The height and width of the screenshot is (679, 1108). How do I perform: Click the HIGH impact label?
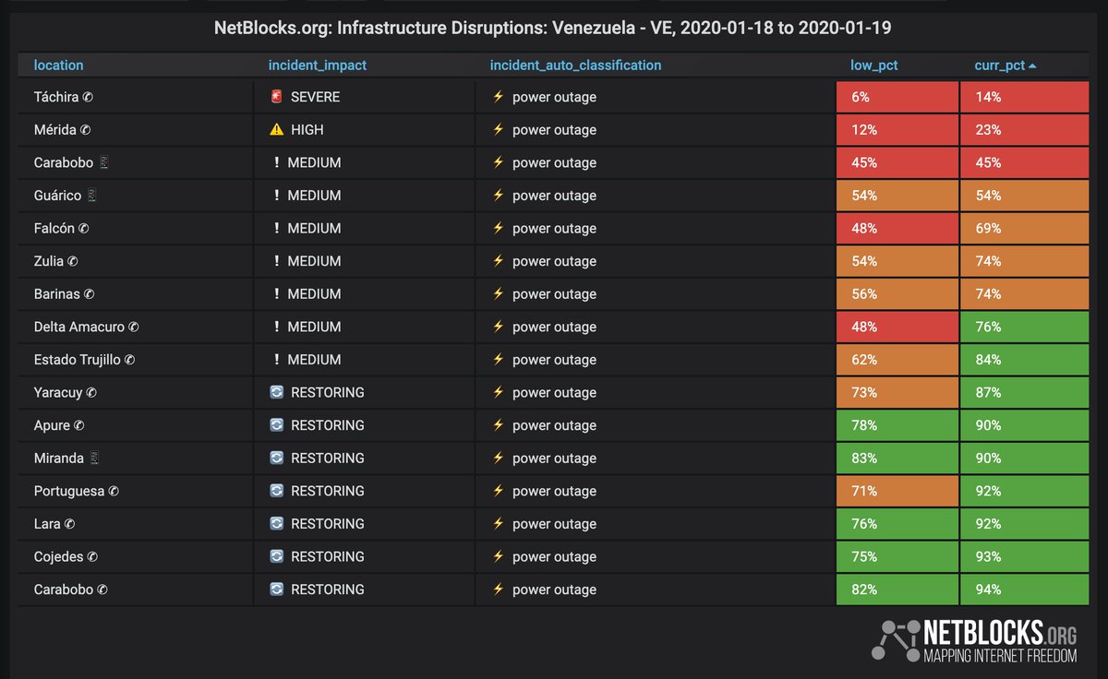[x=307, y=130]
